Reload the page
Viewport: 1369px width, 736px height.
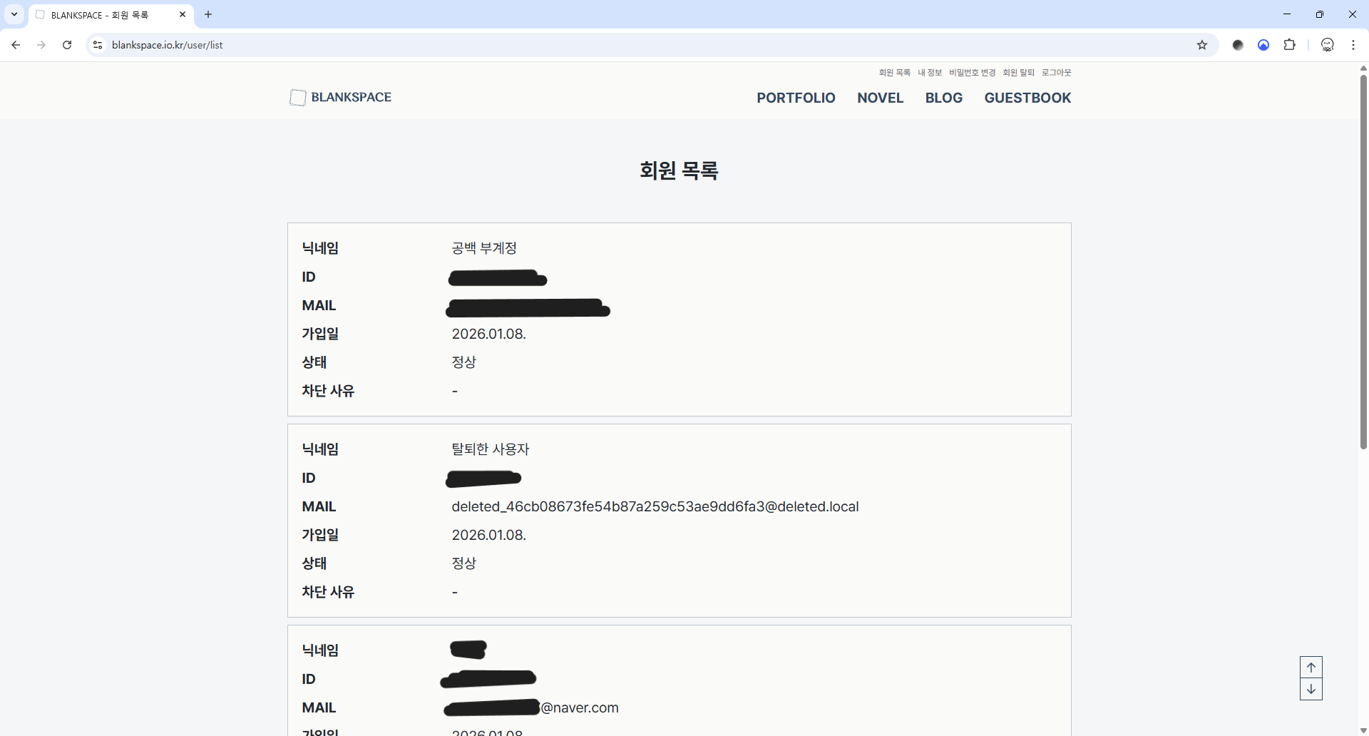(x=67, y=45)
